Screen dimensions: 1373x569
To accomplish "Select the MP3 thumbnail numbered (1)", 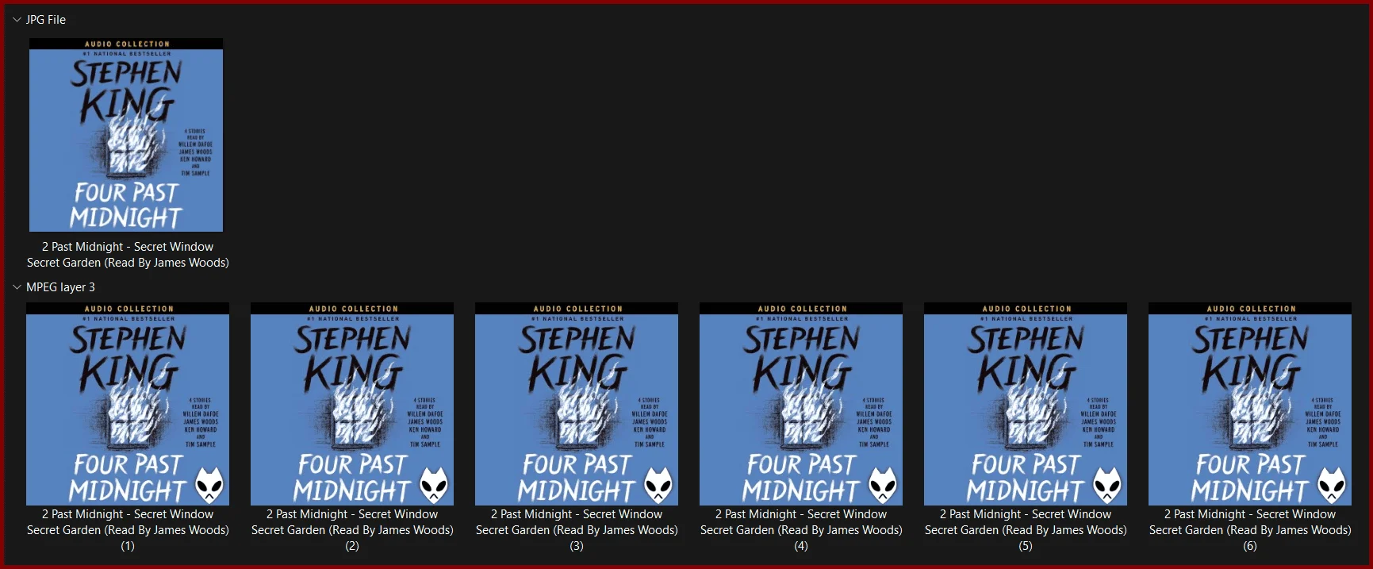I will (x=128, y=404).
